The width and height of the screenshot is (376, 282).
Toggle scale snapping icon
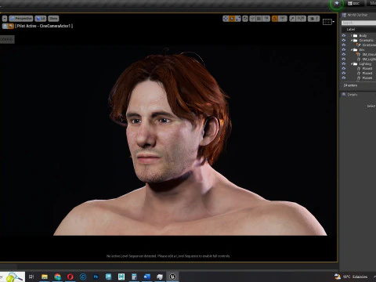pos(292,19)
